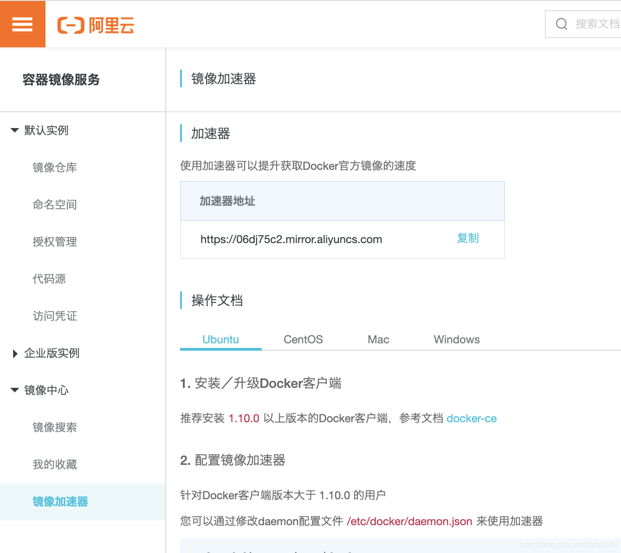Expand the 企业版实例 section arrow

(x=15, y=354)
